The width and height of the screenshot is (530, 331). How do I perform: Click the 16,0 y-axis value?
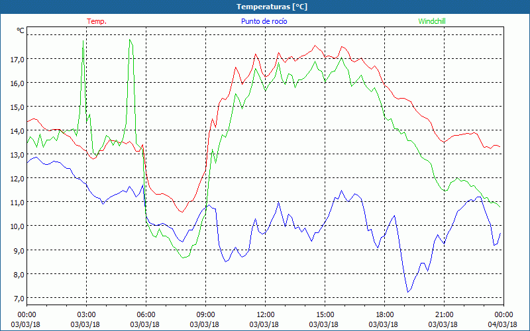[x=18, y=83]
